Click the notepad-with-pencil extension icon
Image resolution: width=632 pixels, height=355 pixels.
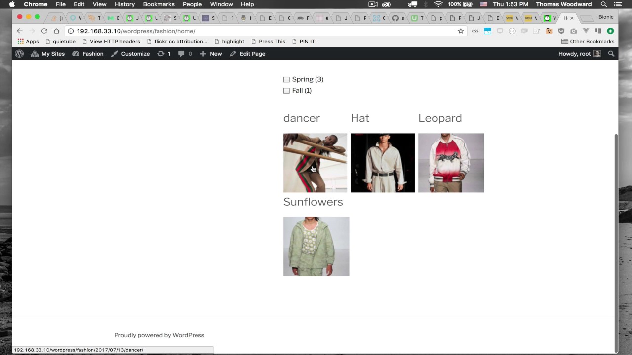pos(537,31)
